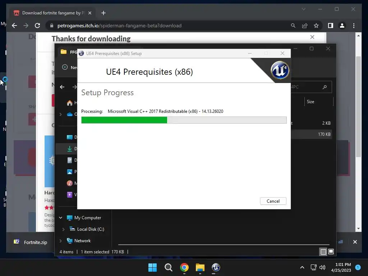The width and height of the screenshot is (368, 276).
Task: Toggle Chrome side panel
Action: tap(331, 26)
